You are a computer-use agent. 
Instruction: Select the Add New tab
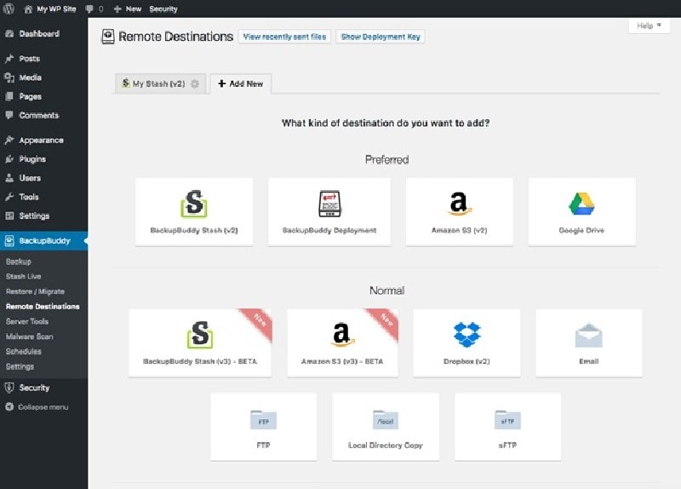point(241,83)
